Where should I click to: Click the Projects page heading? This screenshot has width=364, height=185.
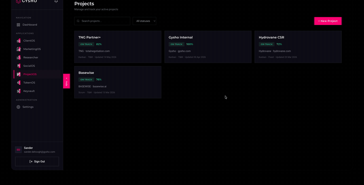[x=84, y=4]
